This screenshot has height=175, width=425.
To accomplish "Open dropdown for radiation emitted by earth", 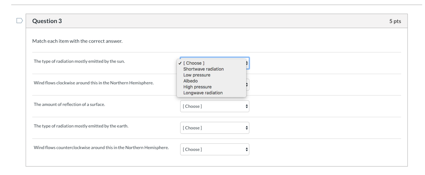I will click(215, 128).
